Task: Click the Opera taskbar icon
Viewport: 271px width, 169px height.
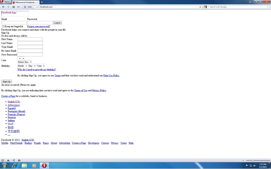Action: point(44,165)
